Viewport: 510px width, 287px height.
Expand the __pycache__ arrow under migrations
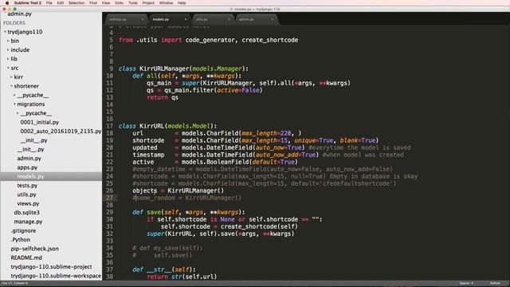18,113
